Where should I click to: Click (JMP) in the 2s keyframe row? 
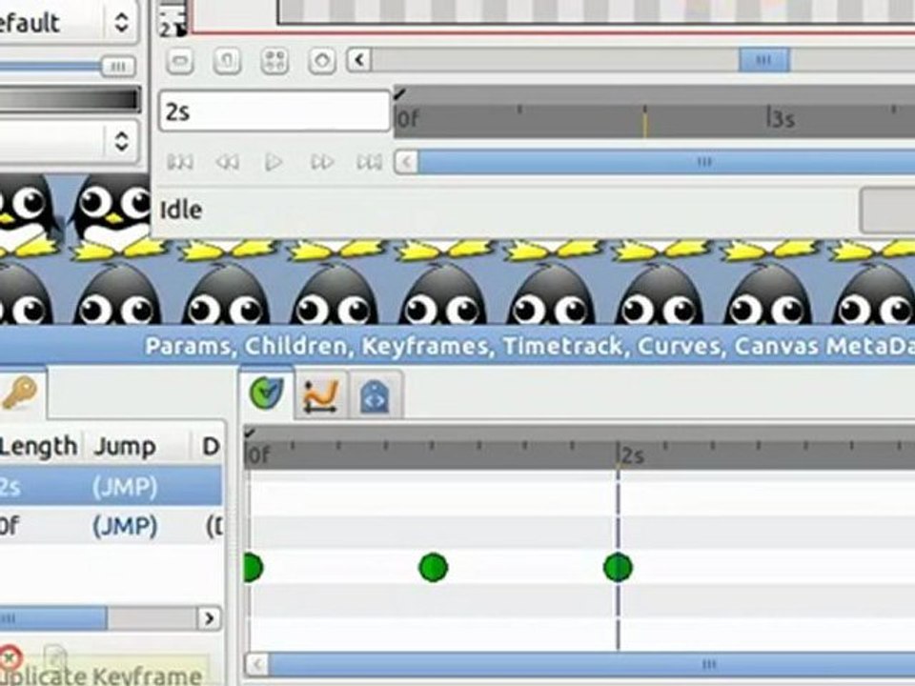click(x=125, y=487)
